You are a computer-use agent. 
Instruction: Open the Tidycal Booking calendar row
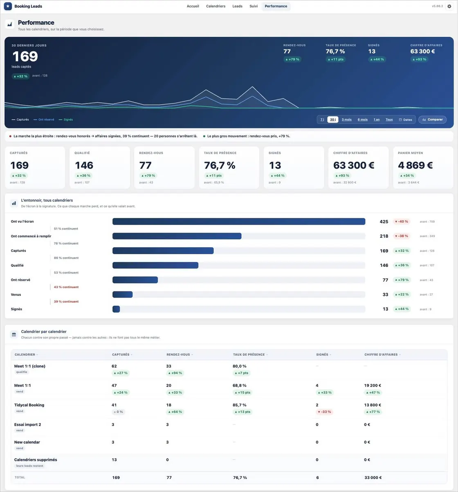point(229,408)
